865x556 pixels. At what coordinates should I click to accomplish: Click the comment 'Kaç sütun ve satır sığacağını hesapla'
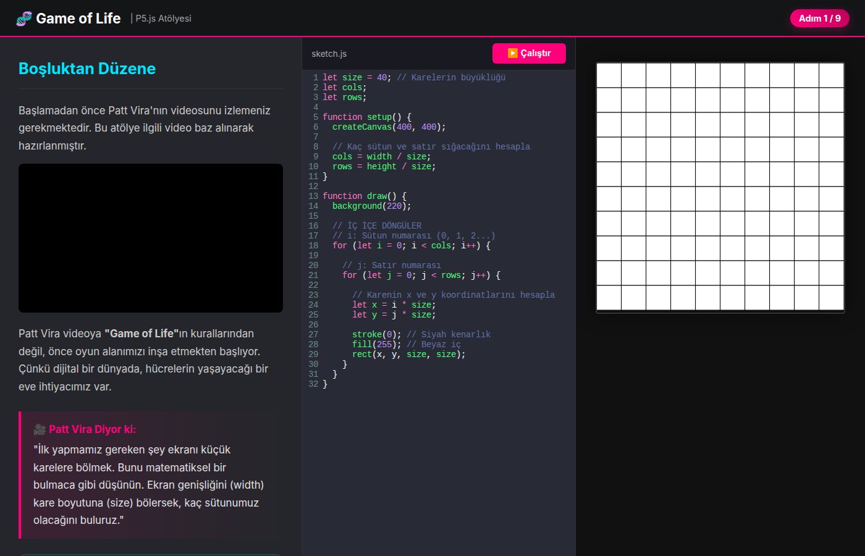pos(431,146)
